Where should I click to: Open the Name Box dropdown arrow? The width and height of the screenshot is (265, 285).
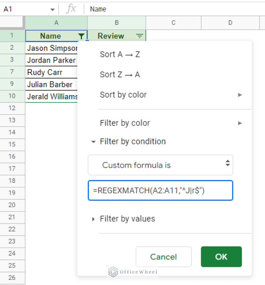coord(52,9)
